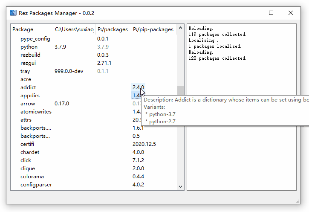Click rezbuild version 0.0.3 cell

point(103,55)
